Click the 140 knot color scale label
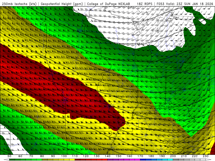 pyautogui.click(x=107, y=156)
